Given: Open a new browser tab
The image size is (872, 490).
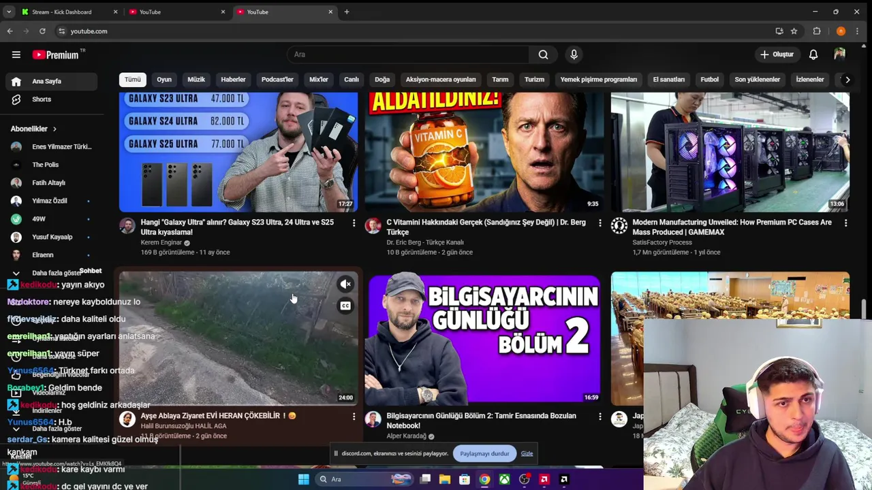Looking at the screenshot, I should coord(347,12).
